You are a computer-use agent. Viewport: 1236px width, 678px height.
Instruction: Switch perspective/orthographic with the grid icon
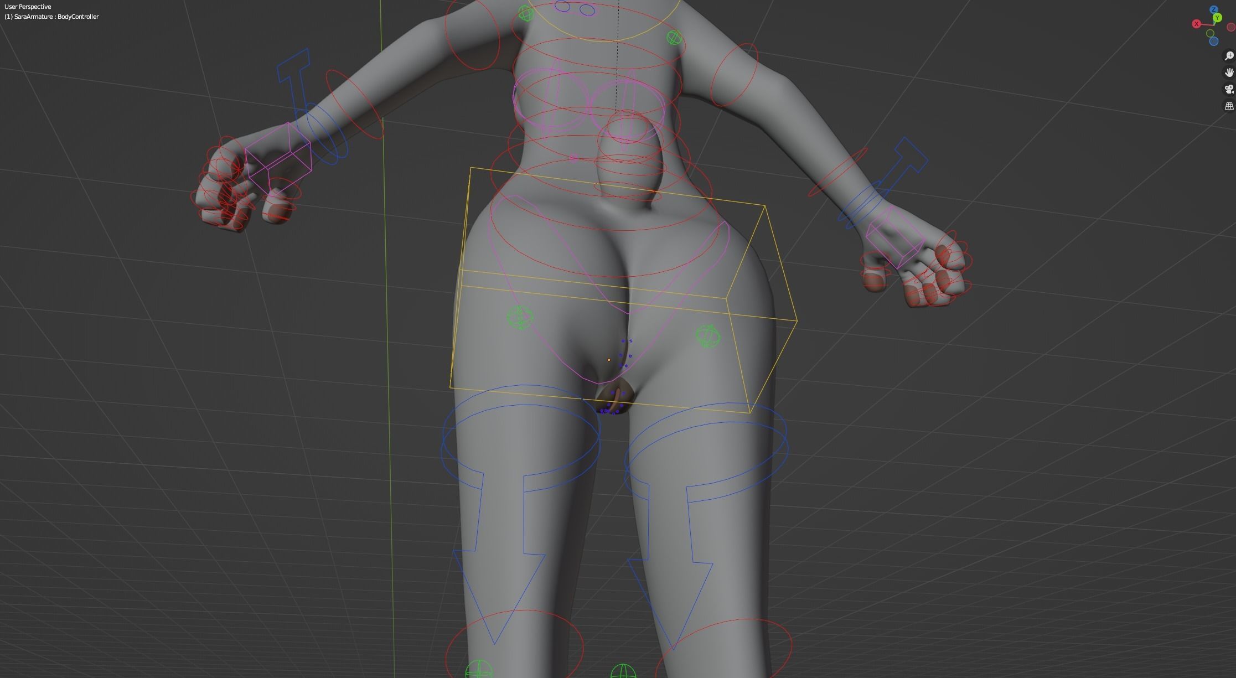tap(1229, 106)
